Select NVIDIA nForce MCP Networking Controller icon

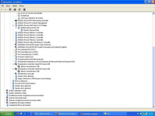point(16,20)
